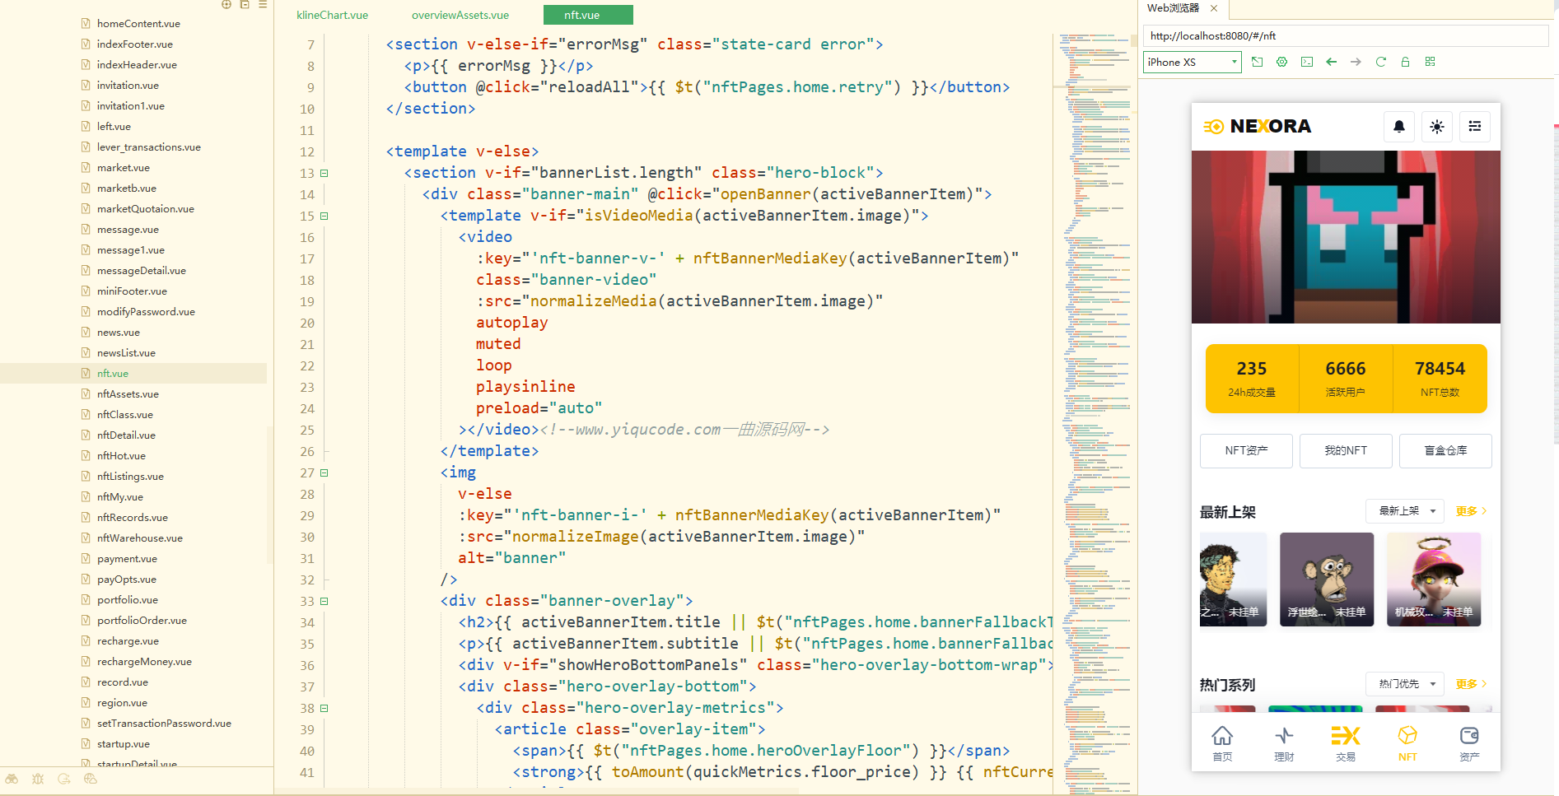Click the binoculars search icon in status bar
This screenshot has width=1559, height=796.
click(x=12, y=779)
